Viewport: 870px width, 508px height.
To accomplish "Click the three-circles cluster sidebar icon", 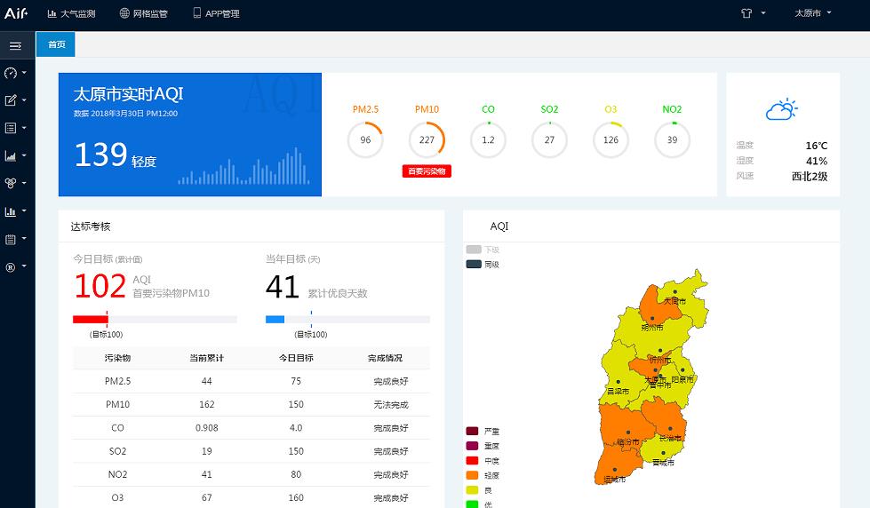I will pos(12,183).
